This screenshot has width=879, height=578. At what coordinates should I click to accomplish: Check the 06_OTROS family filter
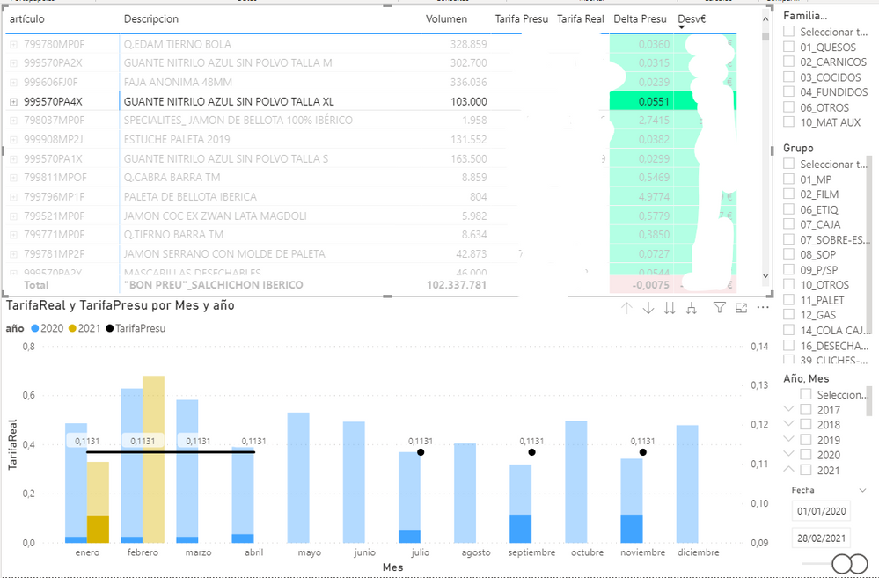coord(788,107)
